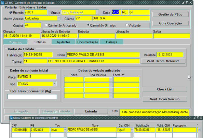
Task: Go to the Balança tab
Action: tap(112, 42)
